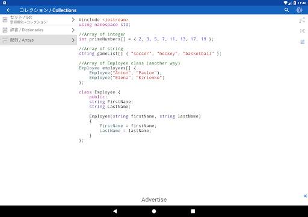This screenshot has height=217, width=308.
Task: Click the 'string LastName;' line
Action: 110,107
